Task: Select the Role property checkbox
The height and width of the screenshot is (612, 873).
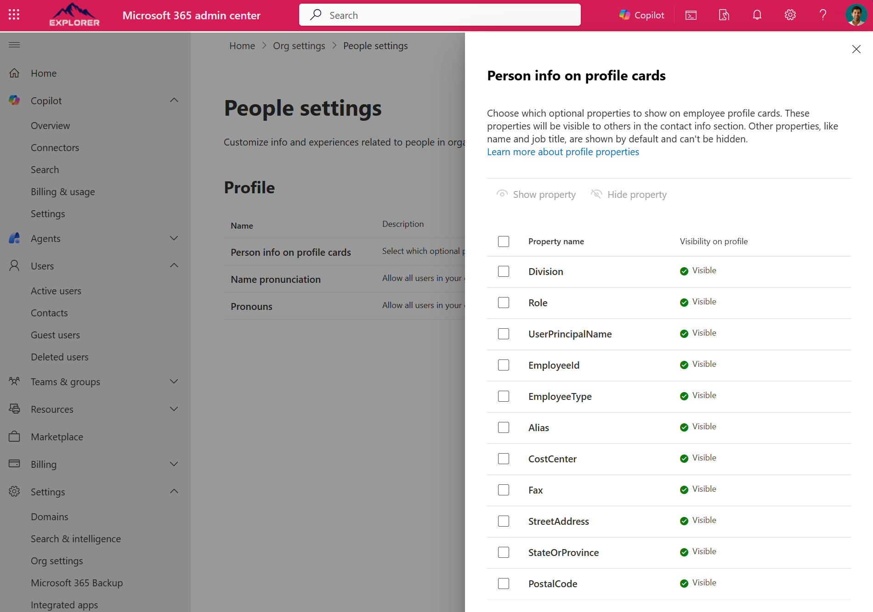Action: coord(504,303)
